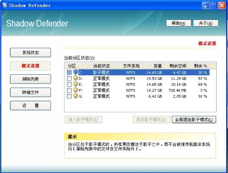Image resolution: width=228 pixels, height=173 pixels.
Task: Sort by the 剩余 % column header
Action: (x=199, y=66)
